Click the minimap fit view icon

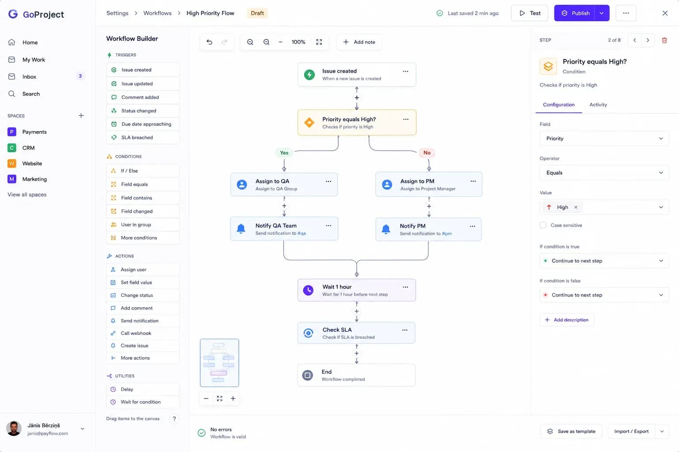220,399
